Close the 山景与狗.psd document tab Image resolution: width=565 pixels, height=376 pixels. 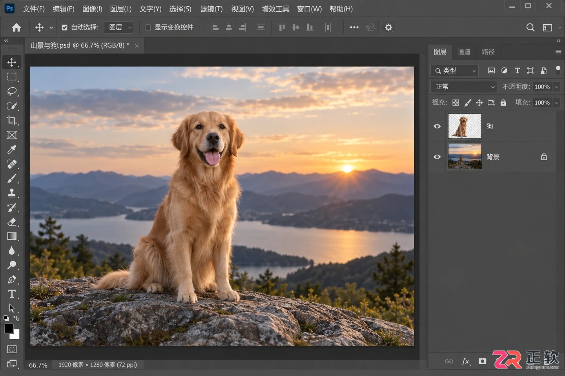click(137, 45)
